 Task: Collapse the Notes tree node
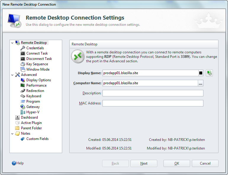(x=12, y=134)
